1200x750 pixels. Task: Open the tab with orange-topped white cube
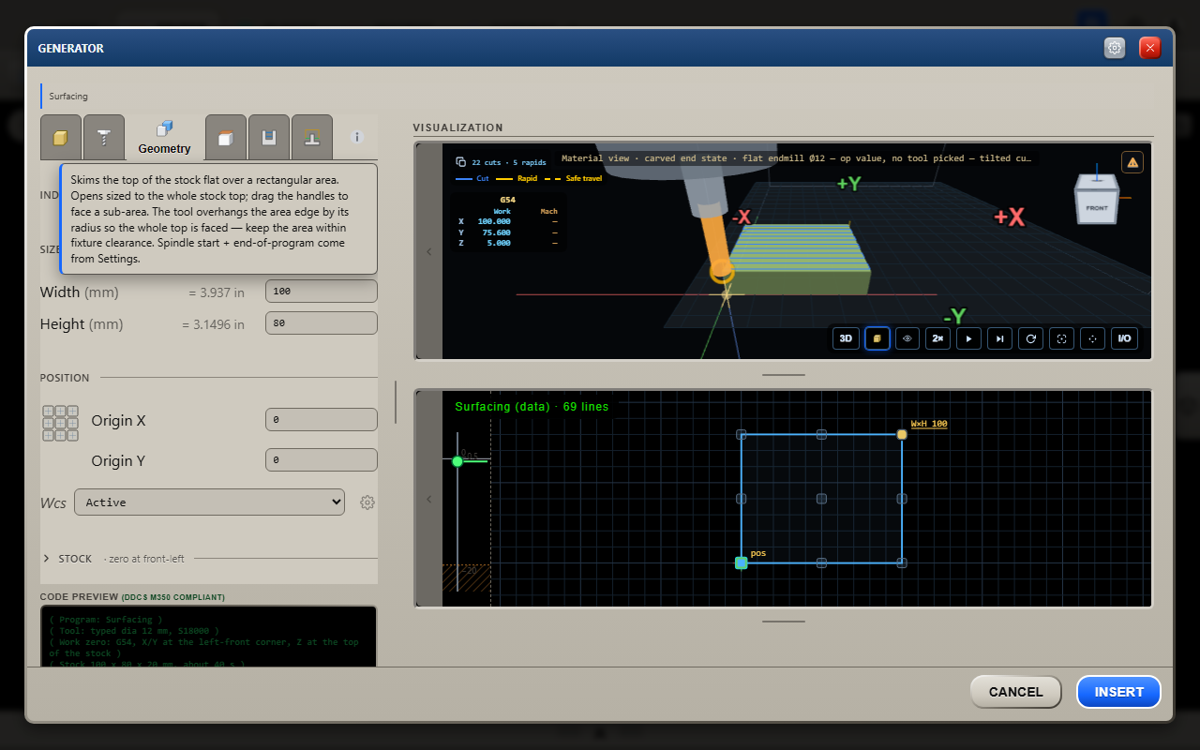226,138
